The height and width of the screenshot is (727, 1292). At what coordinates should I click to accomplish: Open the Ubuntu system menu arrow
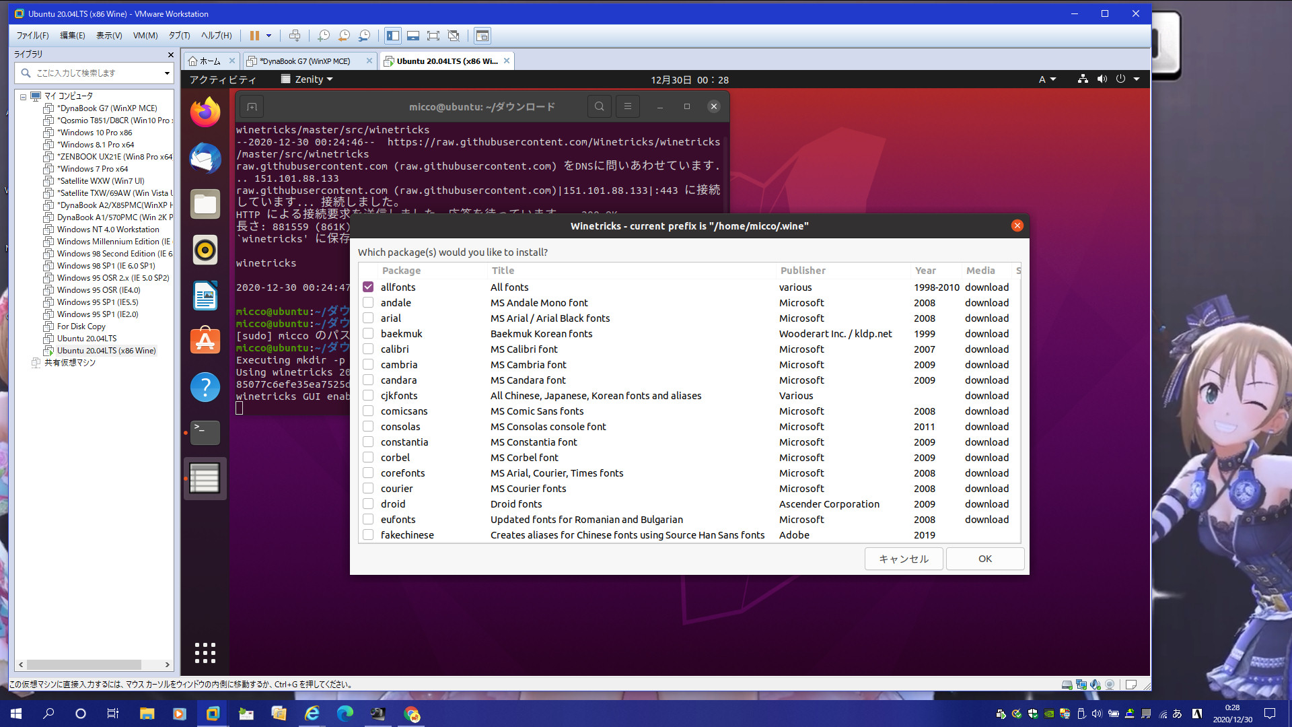coord(1137,79)
